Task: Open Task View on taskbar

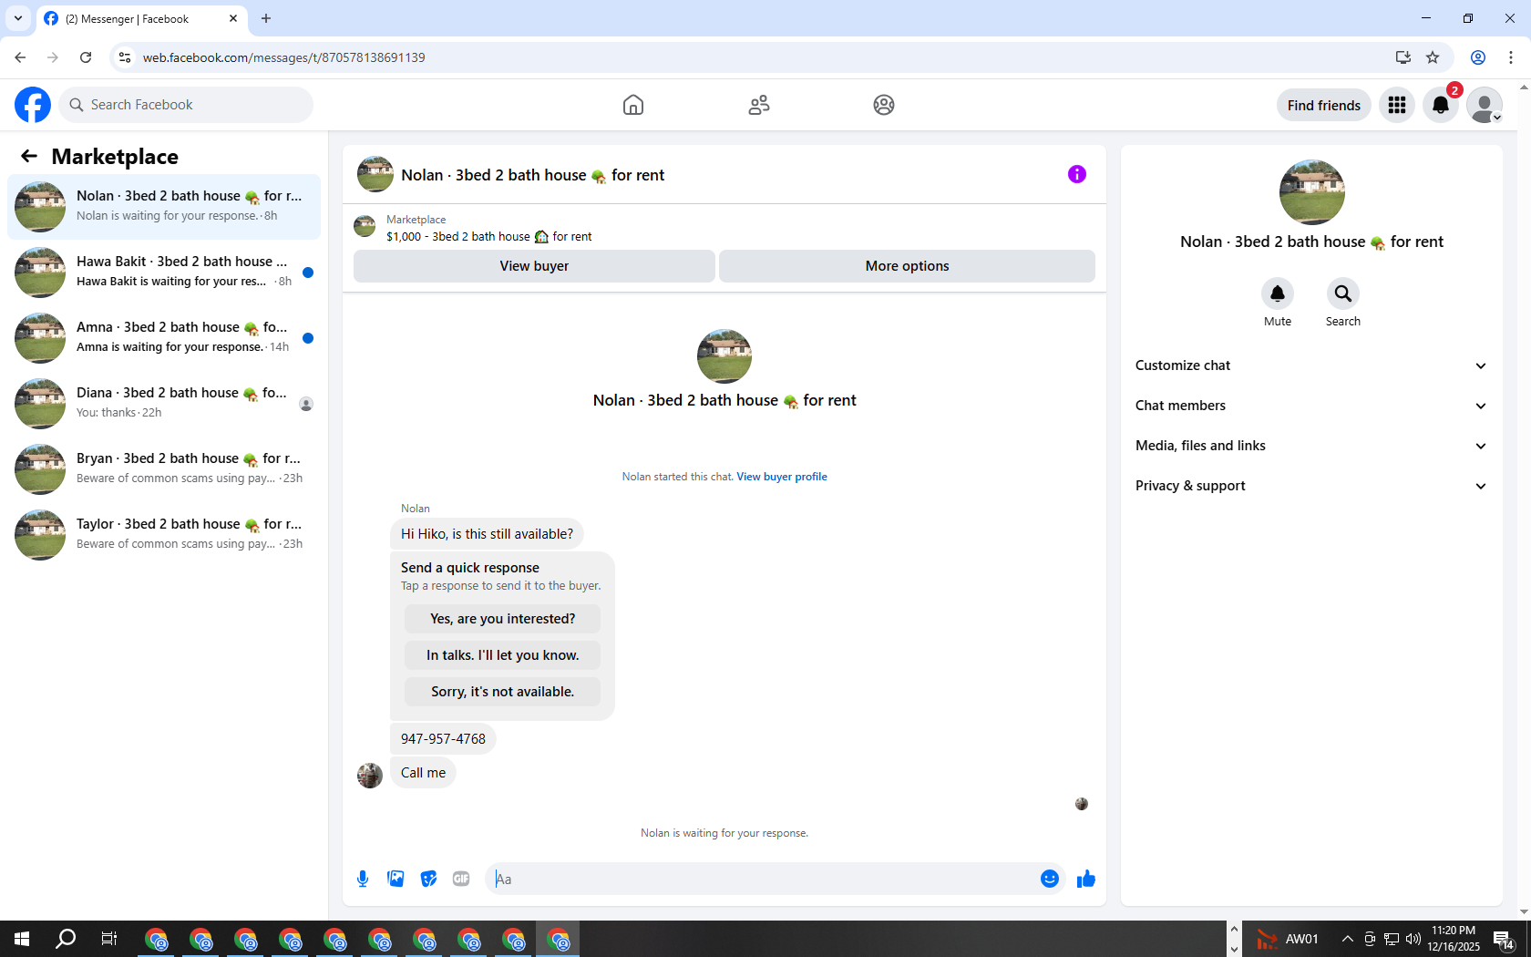Action: tap(109, 939)
